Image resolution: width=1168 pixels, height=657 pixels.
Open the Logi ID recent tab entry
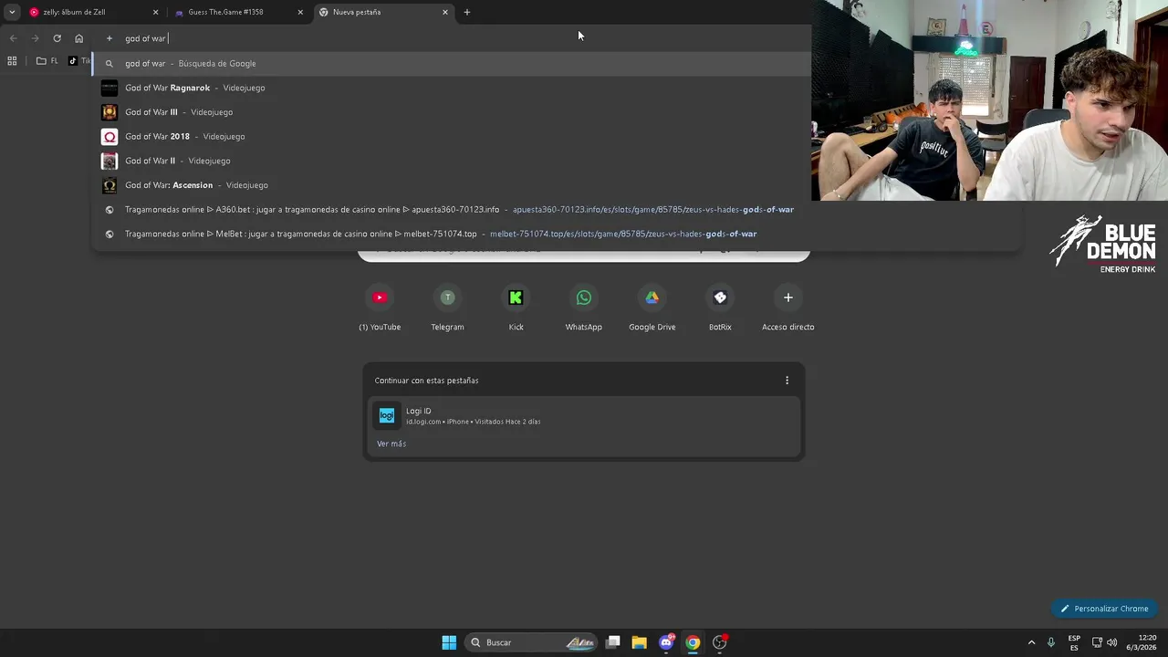pyautogui.click(x=584, y=416)
